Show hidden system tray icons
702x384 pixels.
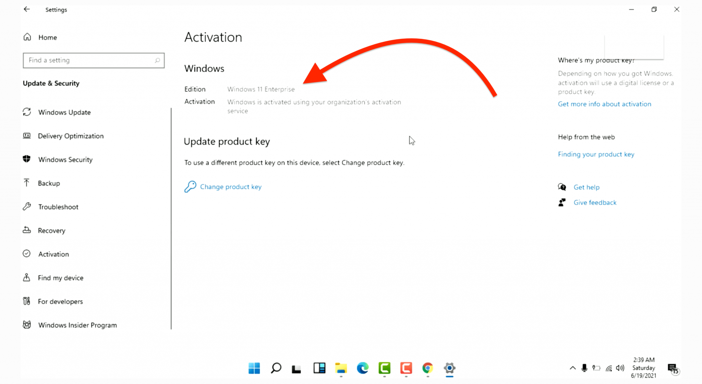[572, 368]
